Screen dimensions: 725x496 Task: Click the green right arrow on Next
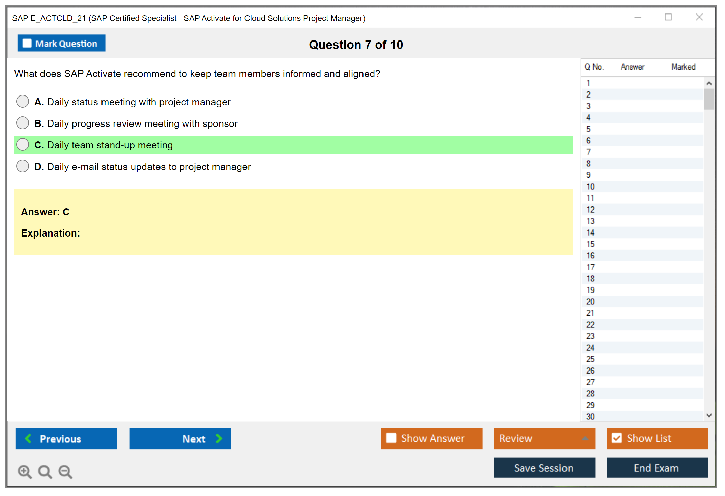(x=219, y=438)
